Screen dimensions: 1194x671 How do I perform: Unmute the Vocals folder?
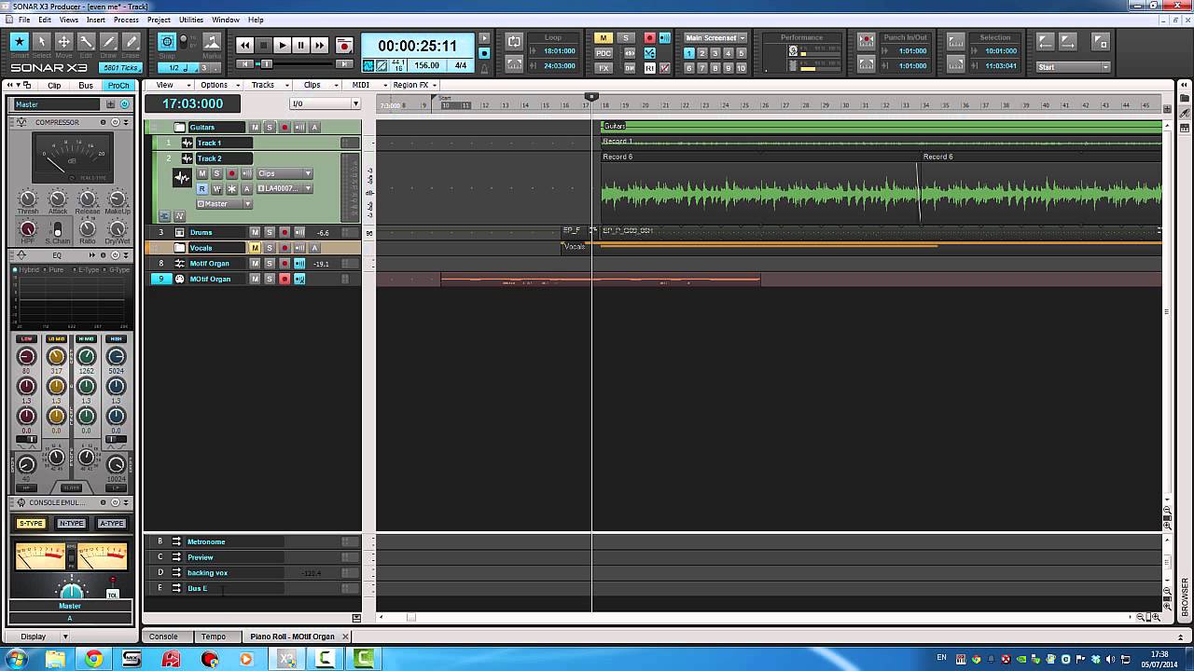coord(255,248)
